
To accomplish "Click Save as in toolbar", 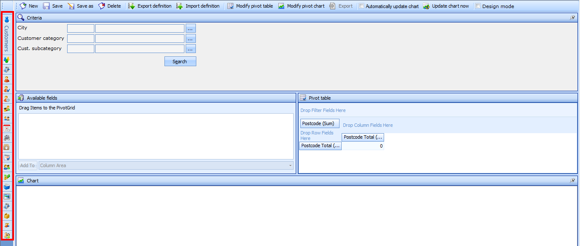I will [80, 6].
